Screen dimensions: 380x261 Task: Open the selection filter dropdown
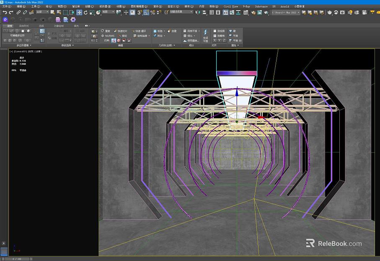click(42, 12)
